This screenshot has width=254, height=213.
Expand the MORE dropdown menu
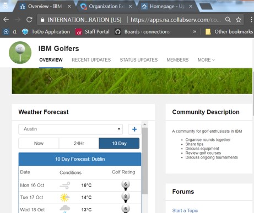point(206,60)
